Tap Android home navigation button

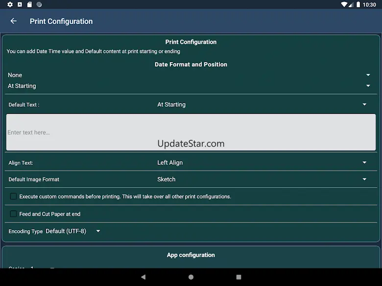coord(191,277)
